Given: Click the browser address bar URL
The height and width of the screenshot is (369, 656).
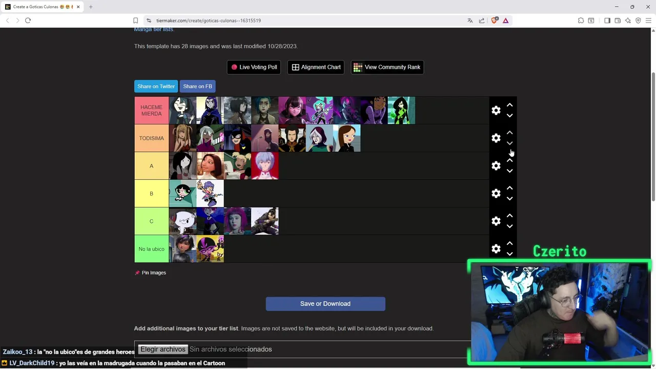Looking at the screenshot, I should (x=209, y=20).
